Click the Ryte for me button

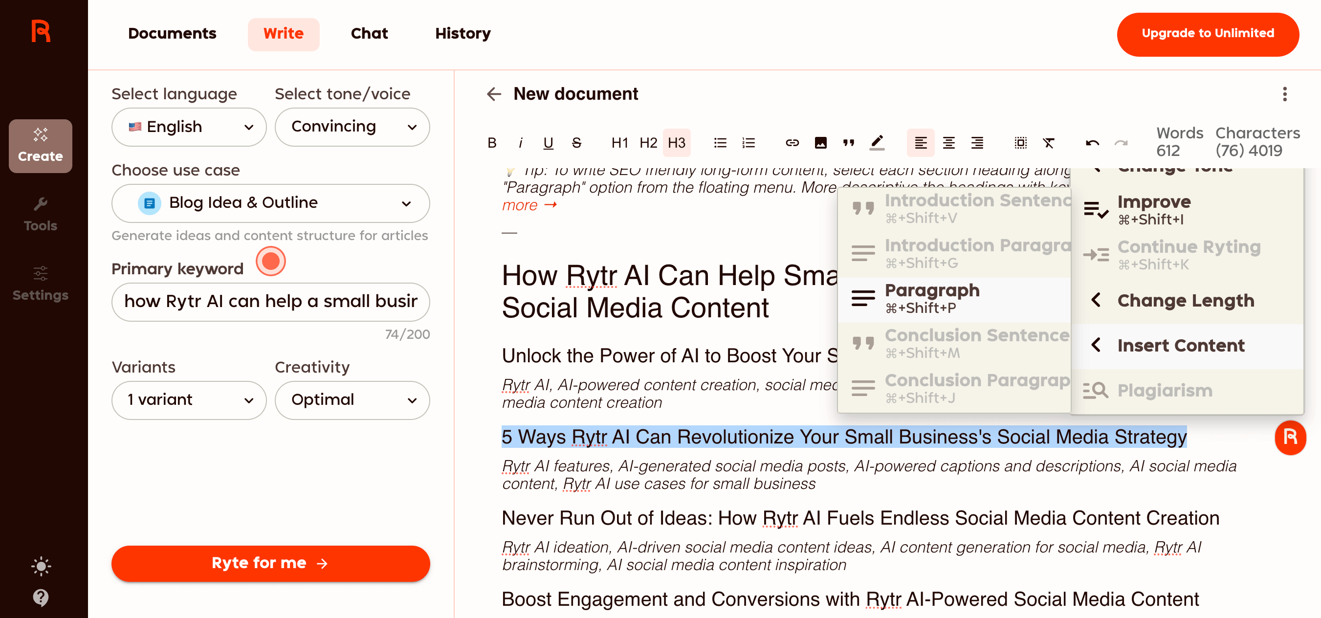coord(271,563)
